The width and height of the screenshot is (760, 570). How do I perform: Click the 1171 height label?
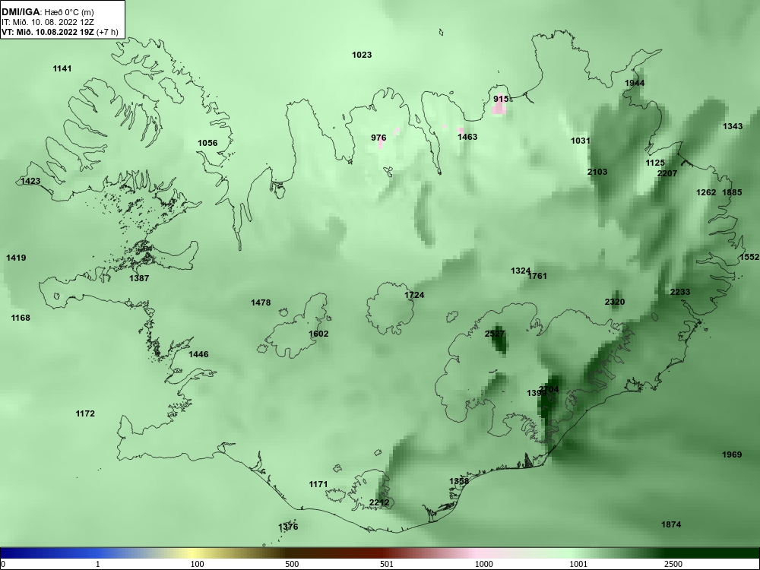tap(318, 484)
